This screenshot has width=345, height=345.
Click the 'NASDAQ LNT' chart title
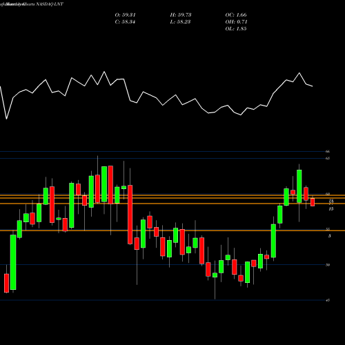(49, 4)
